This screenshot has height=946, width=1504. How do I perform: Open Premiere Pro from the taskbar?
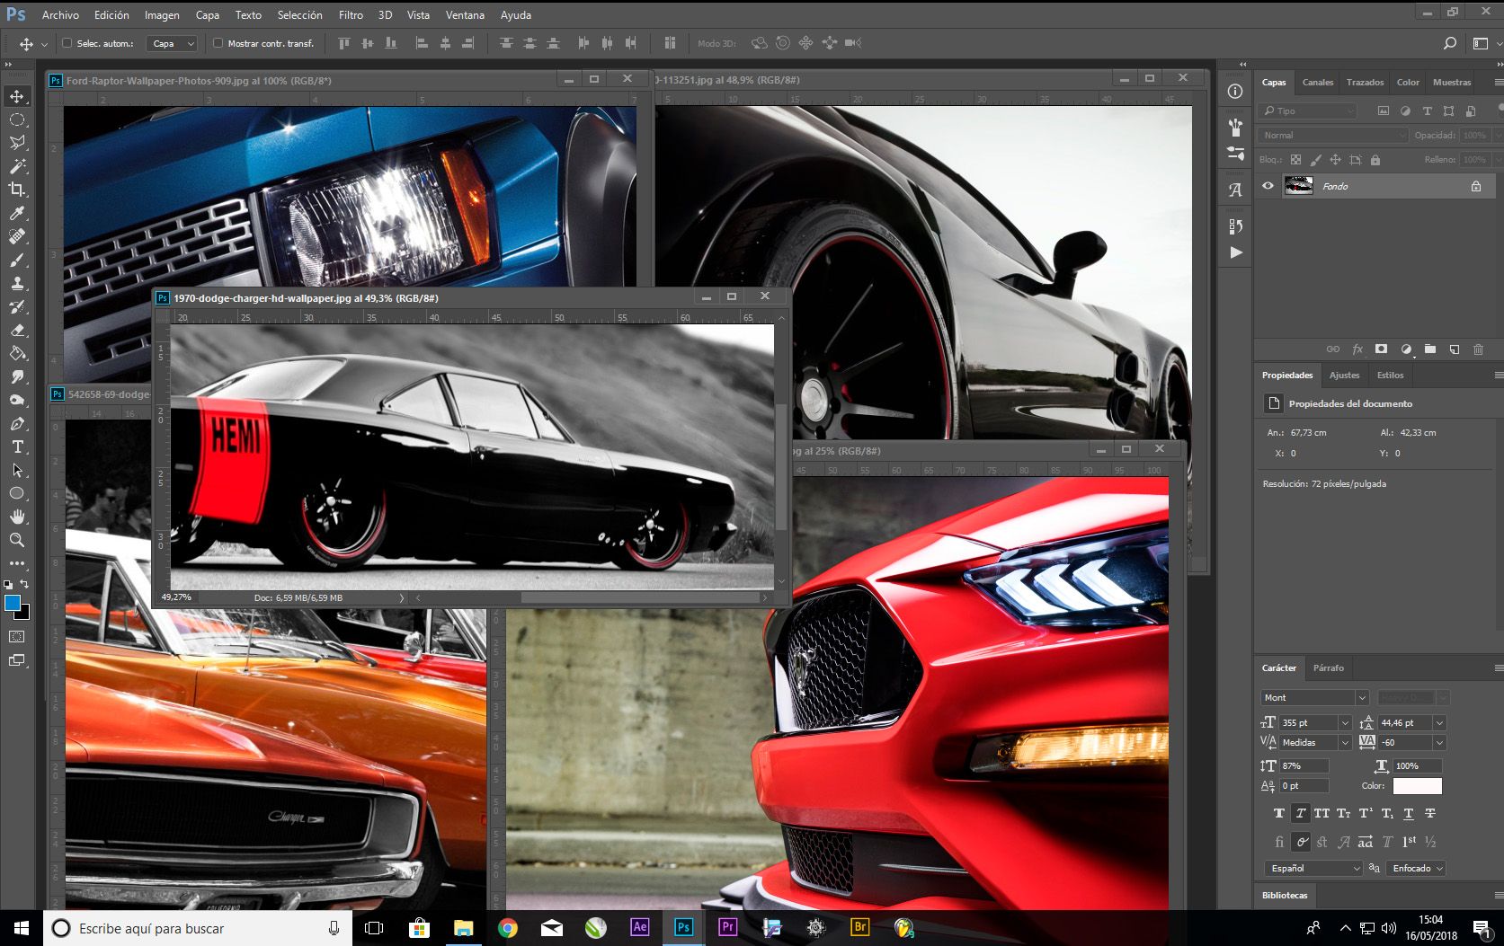(x=727, y=927)
